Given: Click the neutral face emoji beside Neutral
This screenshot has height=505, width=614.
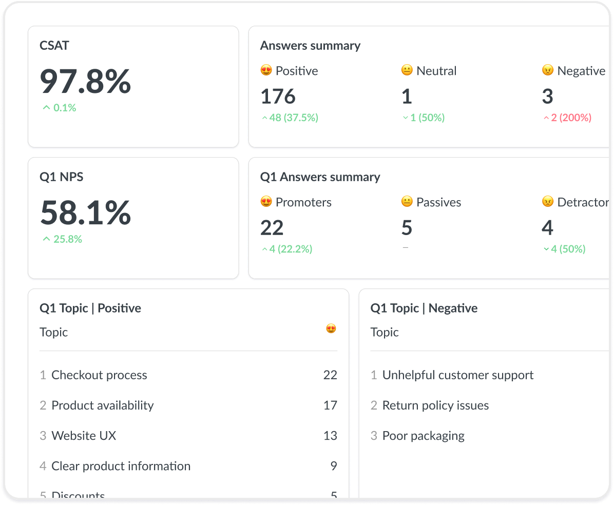Looking at the screenshot, I should point(407,70).
